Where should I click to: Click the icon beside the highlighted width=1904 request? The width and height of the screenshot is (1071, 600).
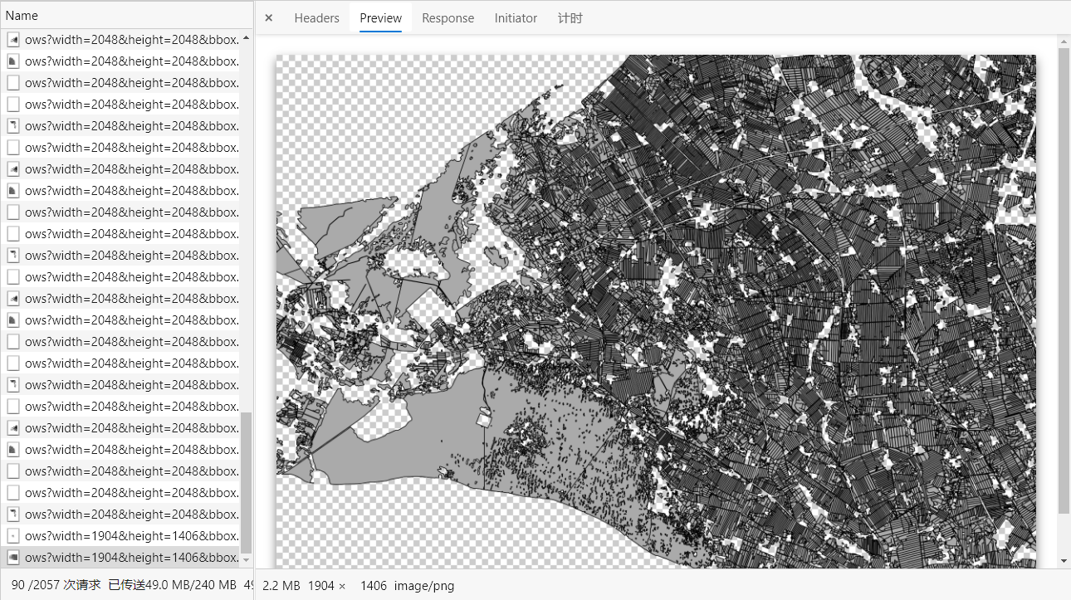point(12,557)
